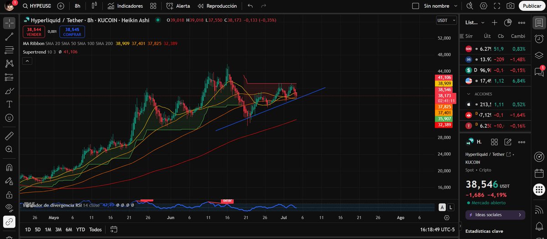Open the object tree layers panel
Image resolution: width=547 pixels, height=239 pixels.
tap(539, 55)
